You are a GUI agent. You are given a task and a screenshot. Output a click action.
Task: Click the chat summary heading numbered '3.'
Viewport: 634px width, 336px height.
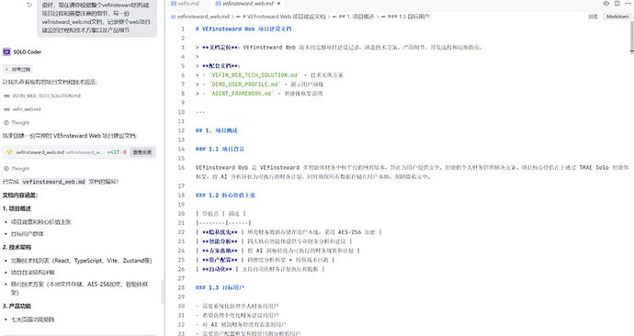pyautogui.click(x=17, y=306)
